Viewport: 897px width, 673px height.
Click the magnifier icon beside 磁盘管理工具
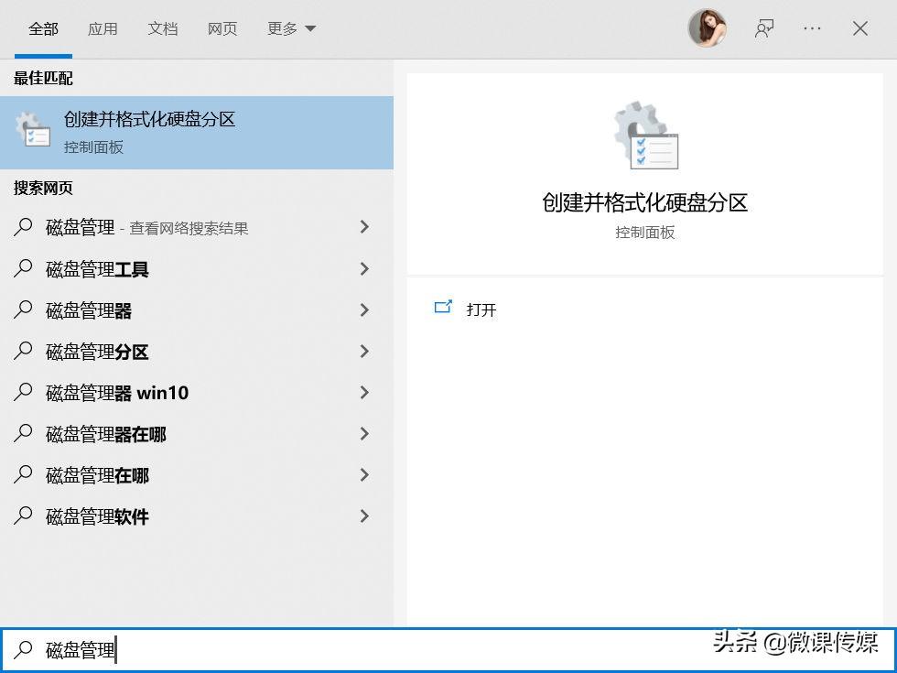pyautogui.click(x=23, y=269)
